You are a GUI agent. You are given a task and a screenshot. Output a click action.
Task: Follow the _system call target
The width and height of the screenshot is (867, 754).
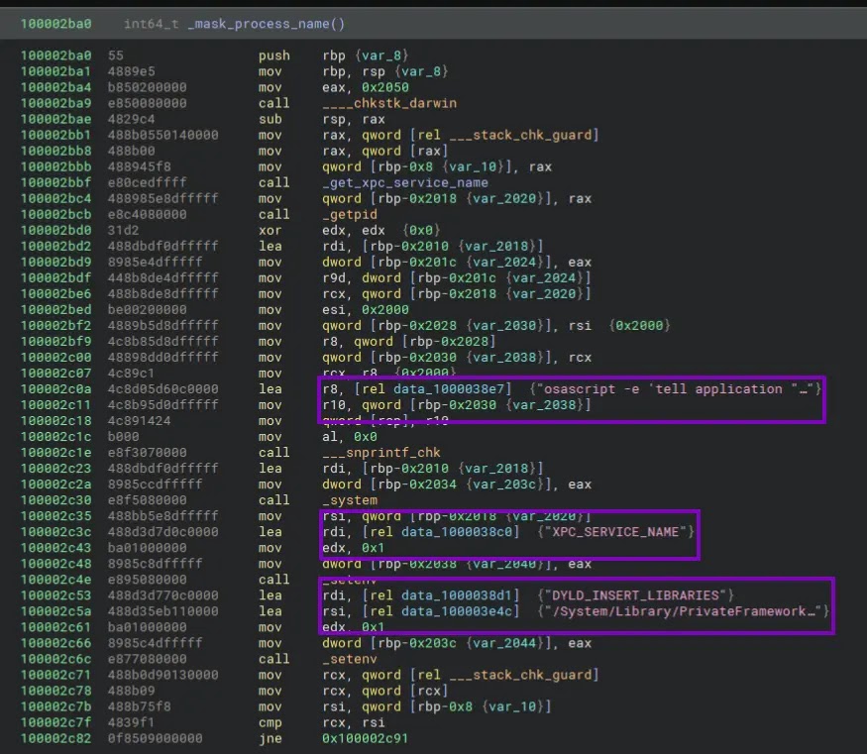pyautogui.click(x=350, y=500)
